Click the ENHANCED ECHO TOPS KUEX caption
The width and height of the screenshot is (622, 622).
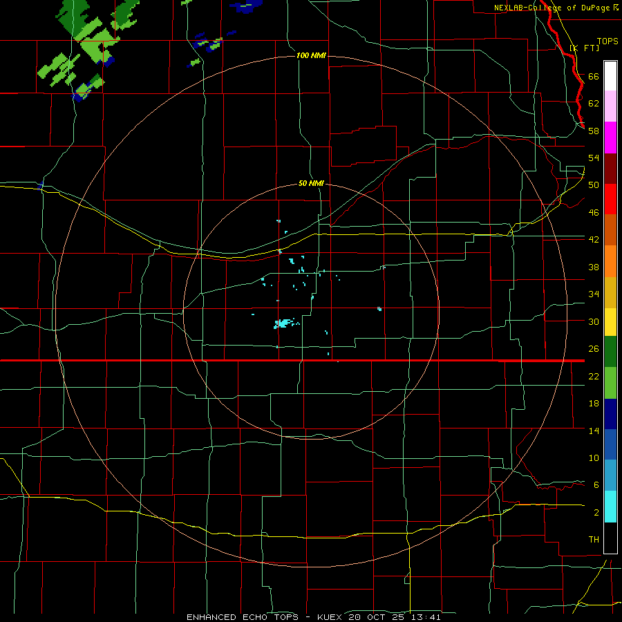tap(314, 617)
